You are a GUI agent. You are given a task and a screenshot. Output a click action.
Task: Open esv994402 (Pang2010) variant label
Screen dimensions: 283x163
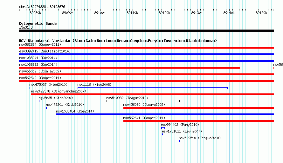pyautogui.click(x=180, y=125)
